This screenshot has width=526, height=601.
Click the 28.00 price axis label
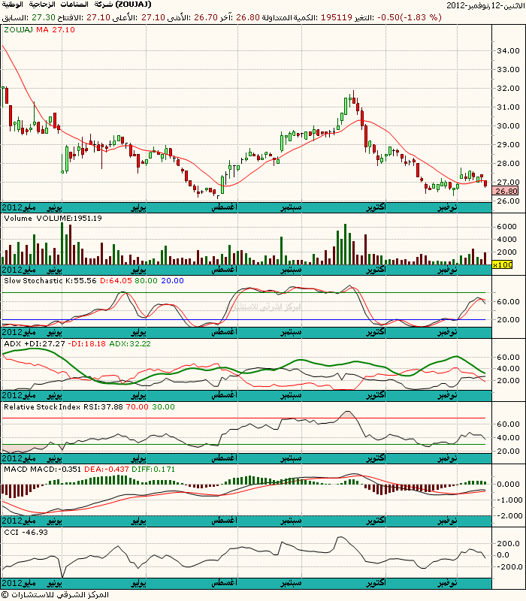(508, 163)
